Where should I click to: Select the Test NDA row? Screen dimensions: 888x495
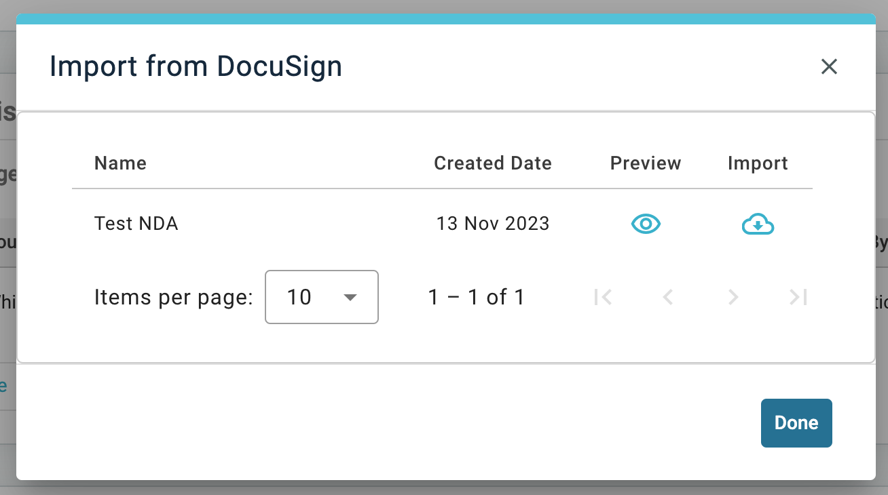point(136,224)
